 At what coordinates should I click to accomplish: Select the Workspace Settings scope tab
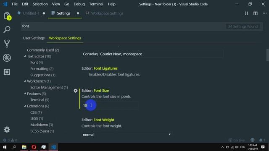pyautogui.click(x=65, y=38)
